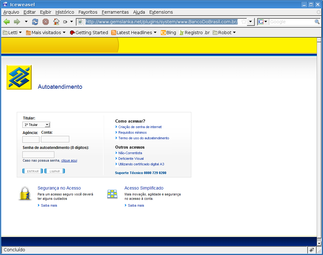
Task: Click the page scrollbar's up arrow
Action: click(319, 40)
